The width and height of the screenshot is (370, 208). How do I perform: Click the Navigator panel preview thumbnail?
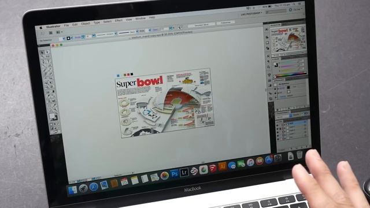[x=288, y=39]
